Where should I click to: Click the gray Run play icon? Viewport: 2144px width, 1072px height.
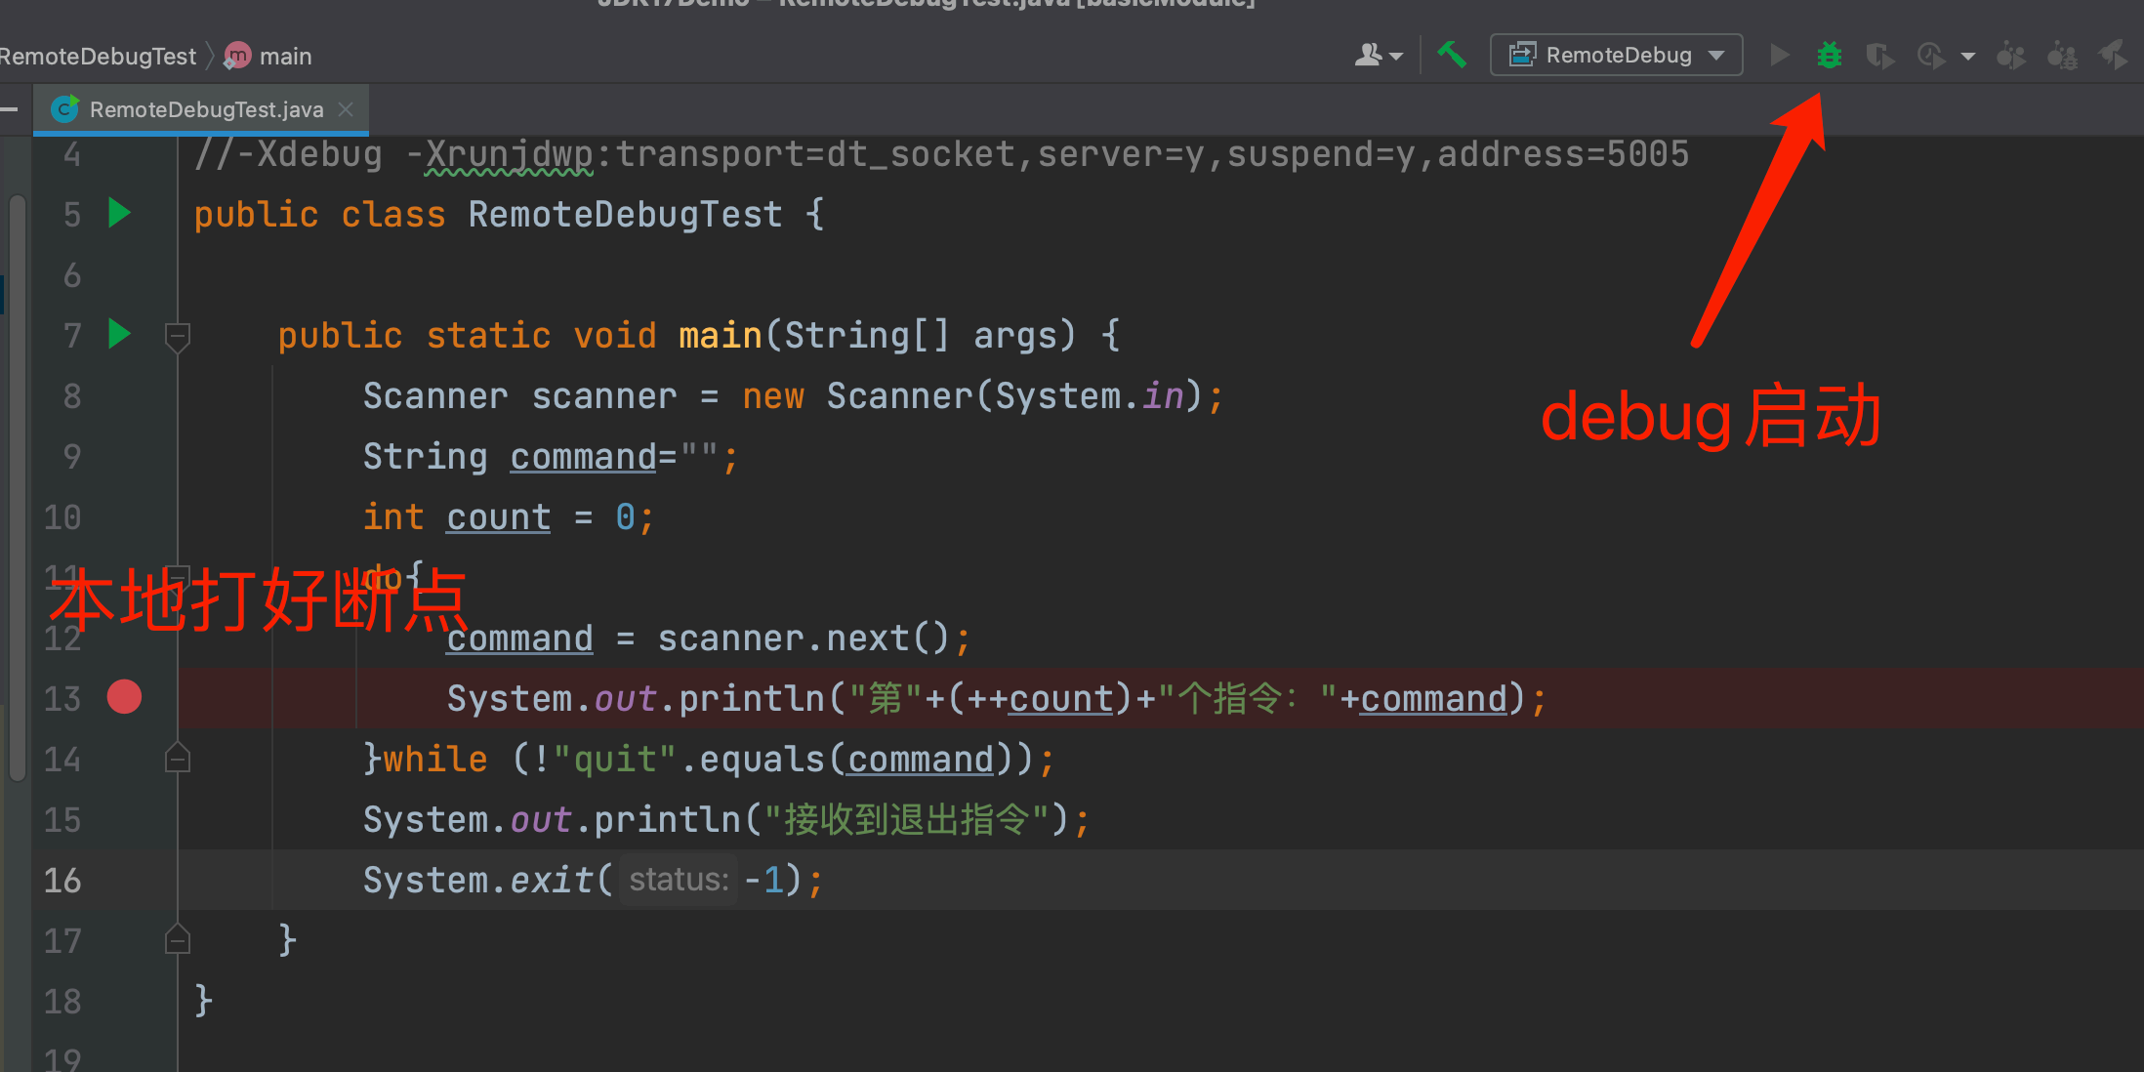coord(1779,56)
